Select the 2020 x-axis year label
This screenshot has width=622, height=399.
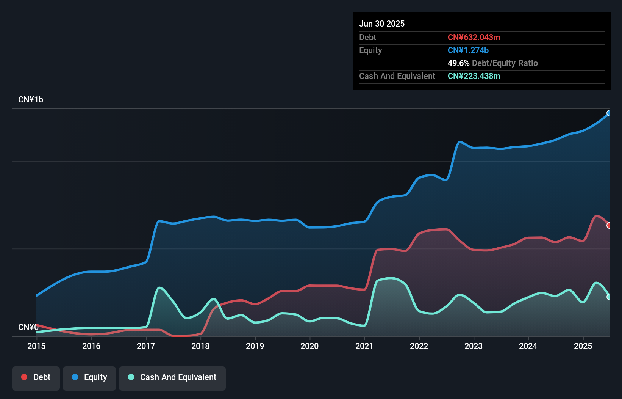tap(309, 346)
